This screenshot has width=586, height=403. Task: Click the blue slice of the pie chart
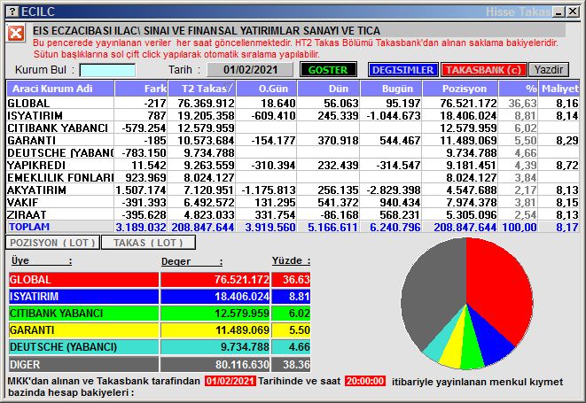point(491,338)
